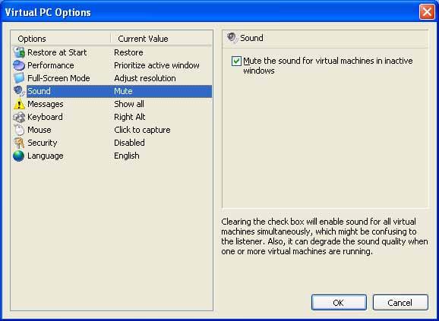Viewport: 439px width, 321px height.
Task: Click the 'Sound' heading in right pane
Action: point(251,38)
